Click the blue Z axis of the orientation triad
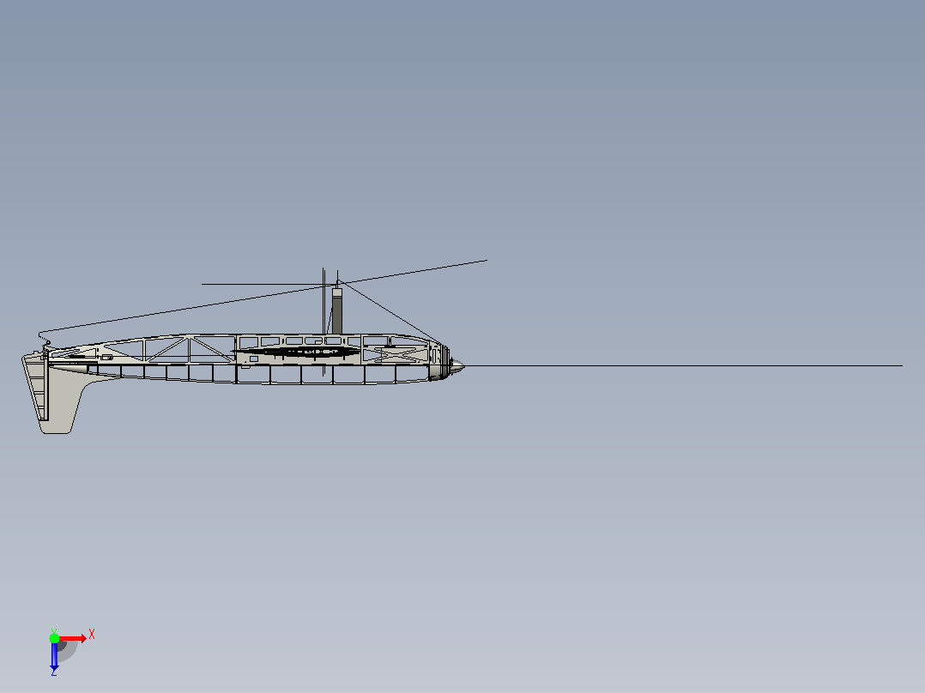 (54, 656)
